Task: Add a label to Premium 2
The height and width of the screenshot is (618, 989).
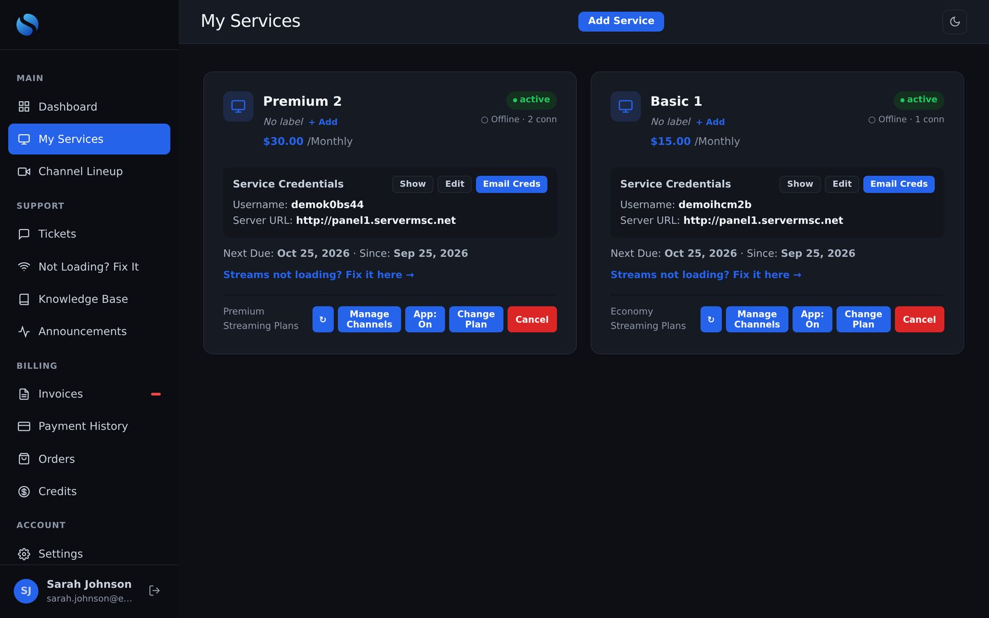Action: 323,122
